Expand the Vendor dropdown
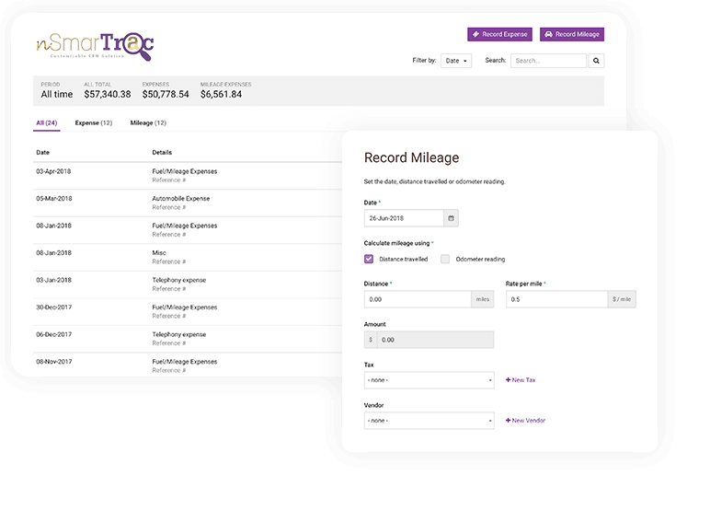 429,421
